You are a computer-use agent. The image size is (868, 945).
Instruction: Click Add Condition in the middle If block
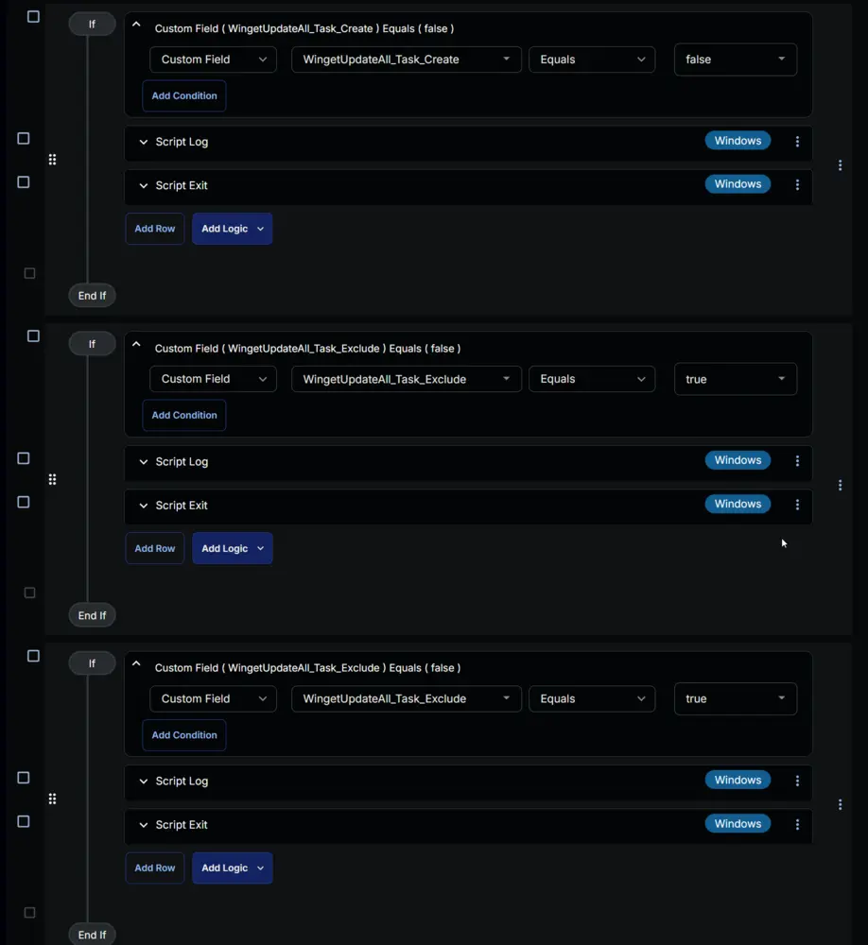coord(184,415)
